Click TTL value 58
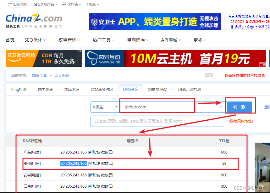Screen dimensions: 270x193 (224, 164)
